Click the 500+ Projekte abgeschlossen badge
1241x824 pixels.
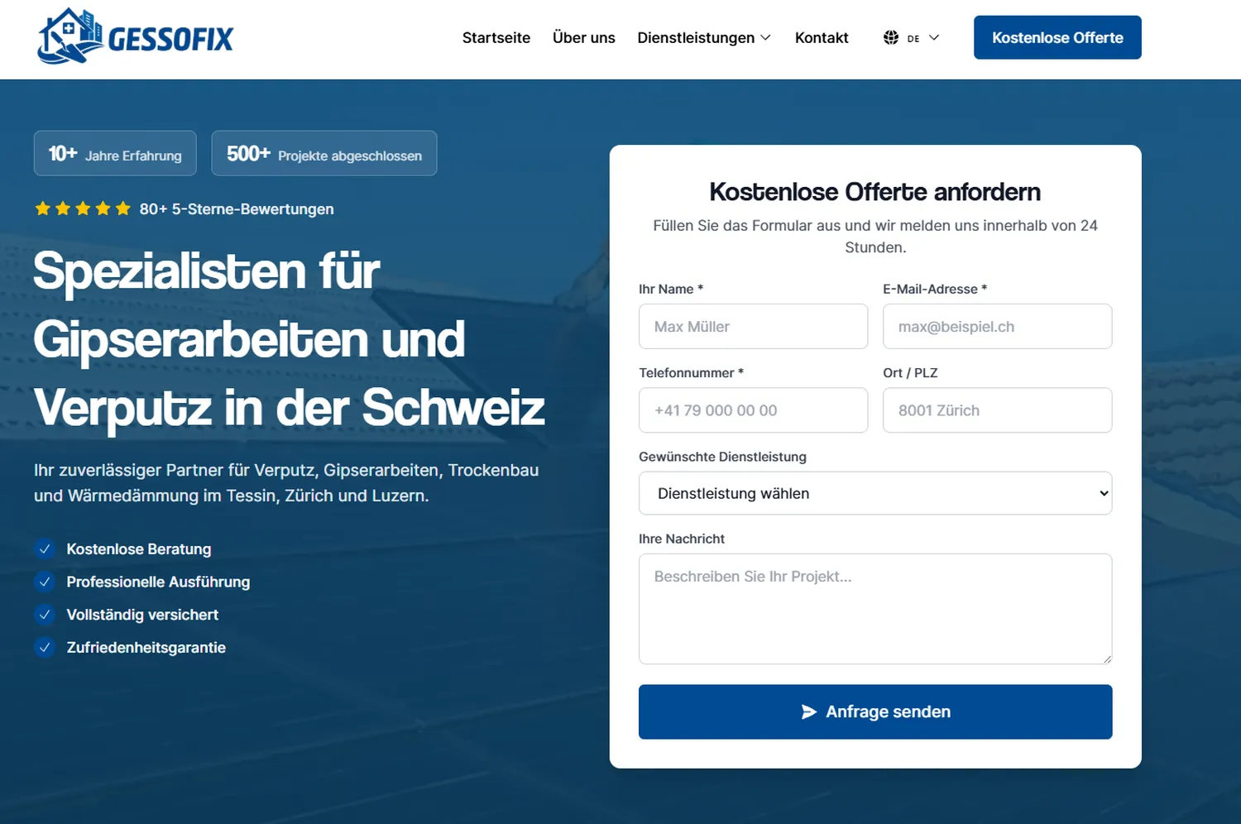(x=324, y=153)
